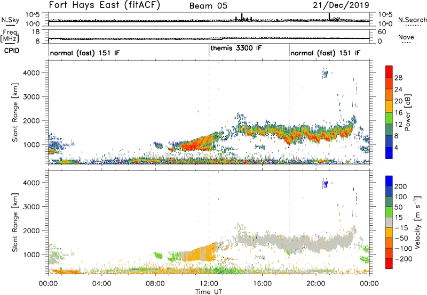Screen dimensions: 427x295
Task: Click the blue velocity echo near 4000 km
Action: (325, 184)
